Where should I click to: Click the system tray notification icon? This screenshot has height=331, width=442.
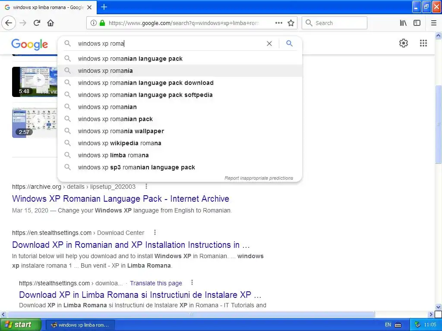[x=417, y=325]
